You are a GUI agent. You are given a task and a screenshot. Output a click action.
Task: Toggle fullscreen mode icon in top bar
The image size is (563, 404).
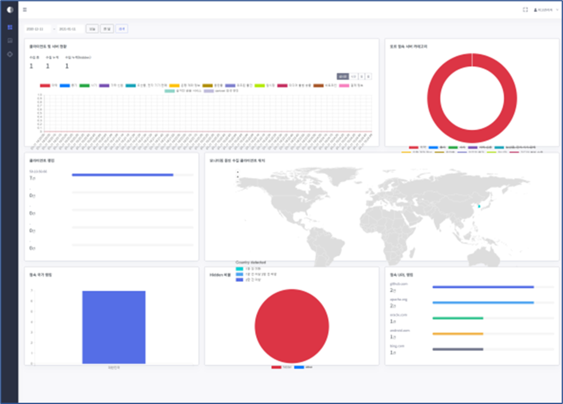[525, 10]
